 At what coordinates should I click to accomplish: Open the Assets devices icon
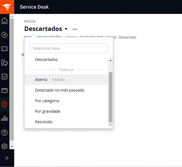click(5, 63)
